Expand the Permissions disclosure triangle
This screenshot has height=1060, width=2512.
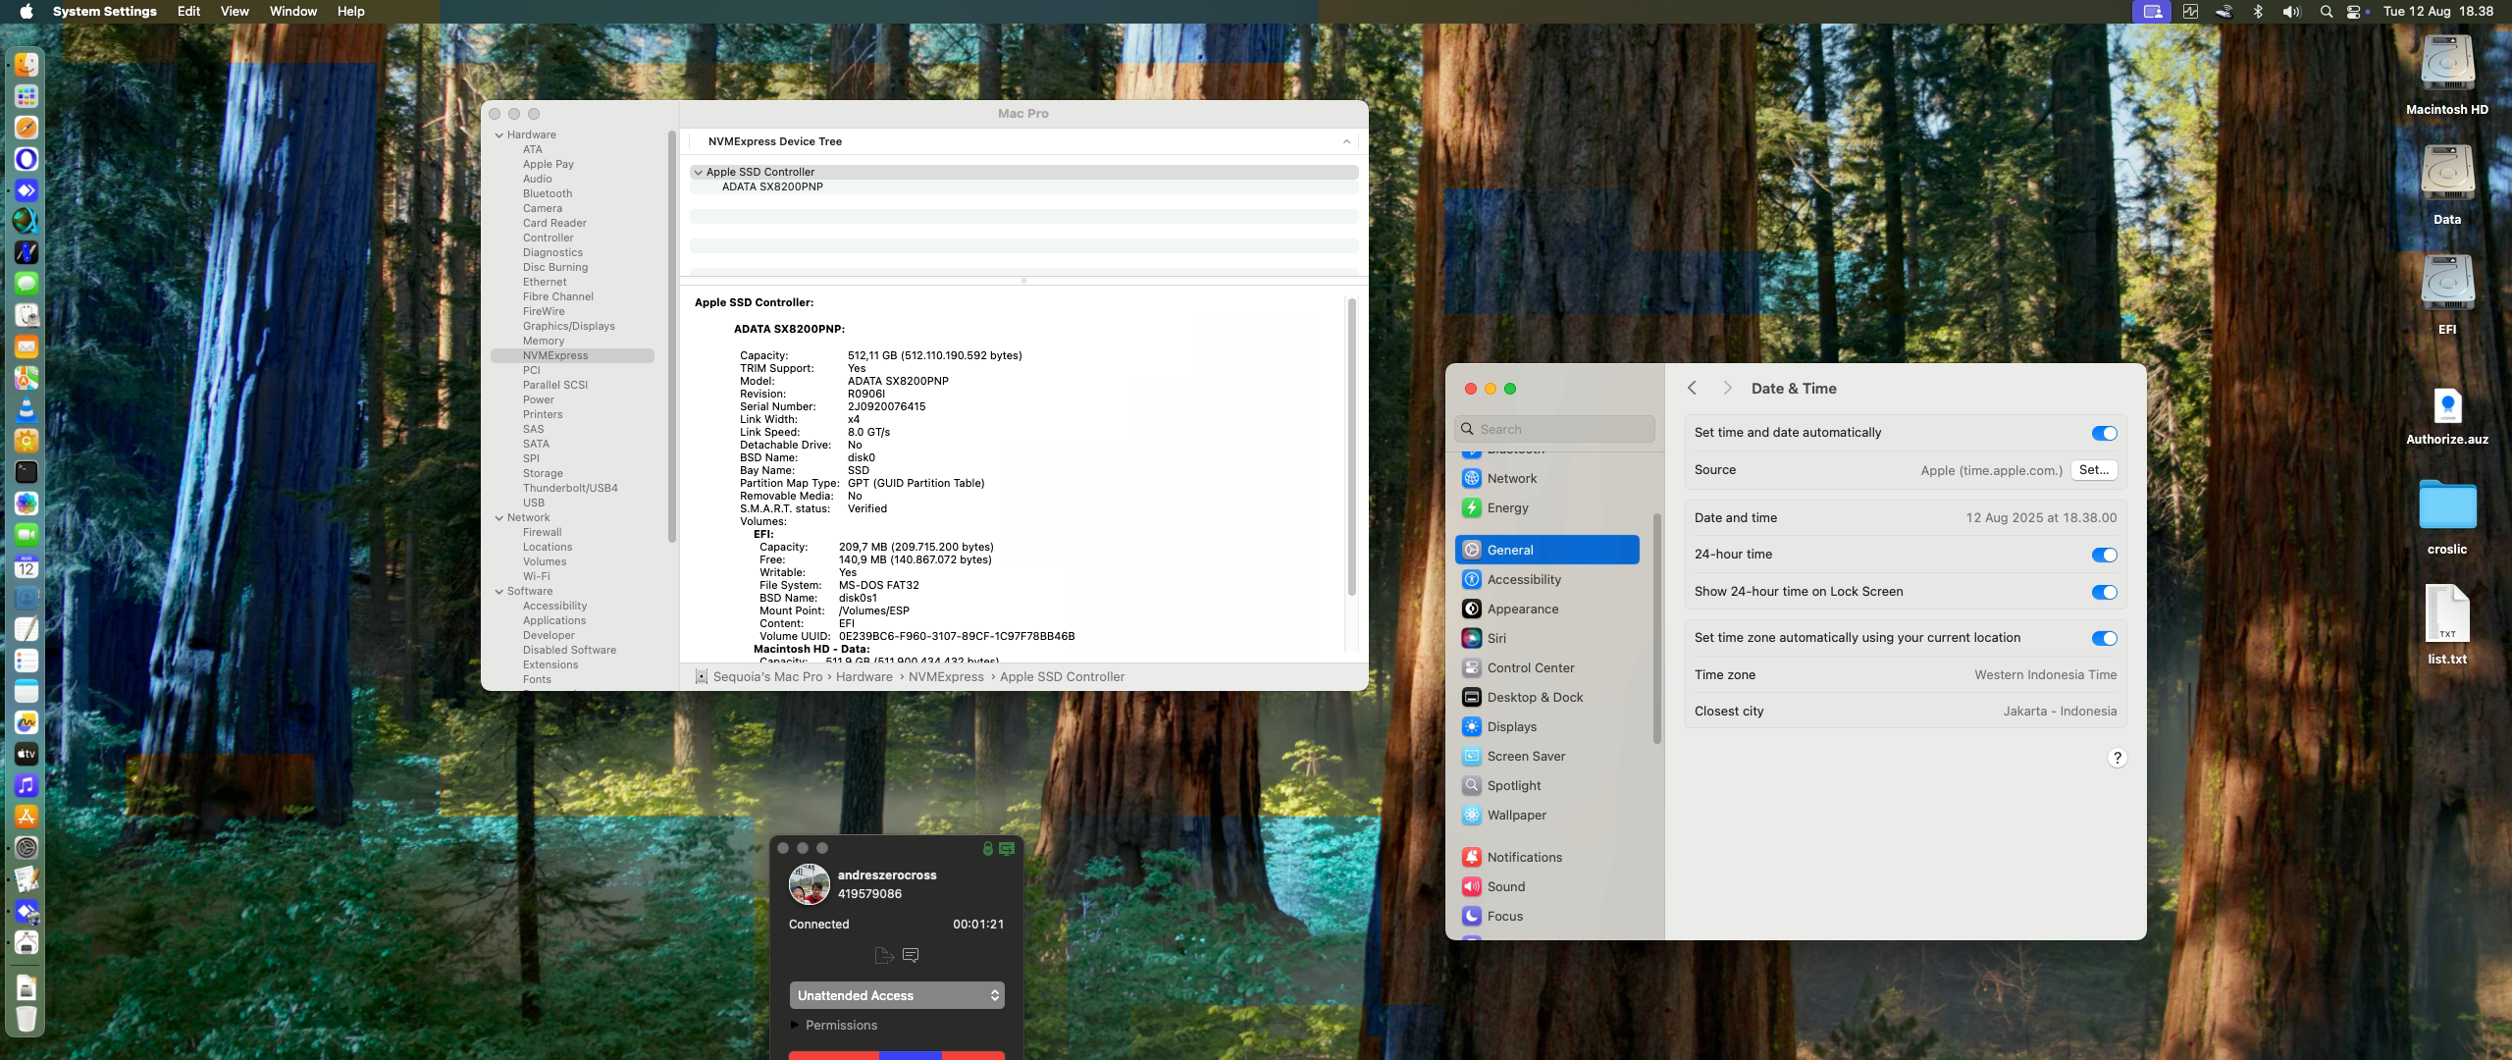pyautogui.click(x=795, y=1025)
